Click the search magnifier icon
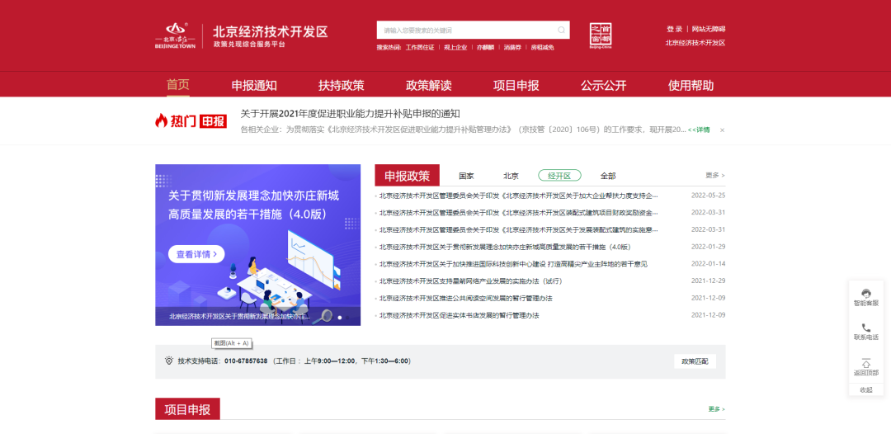The height and width of the screenshot is (434, 891). click(561, 30)
